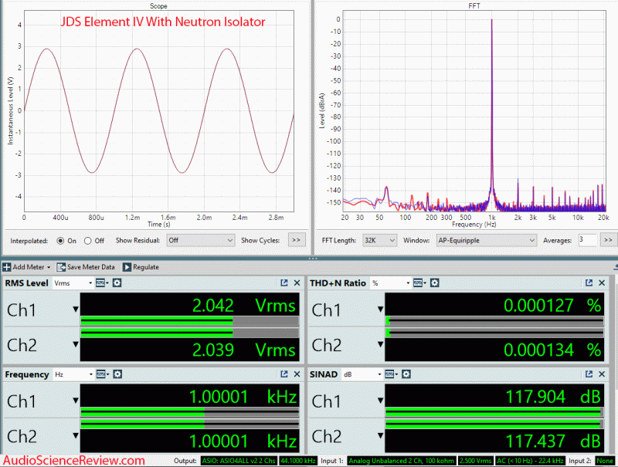Open FFT Length 32K dropdown

coord(379,240)
